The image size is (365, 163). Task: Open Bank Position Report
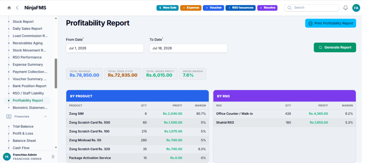click(30, 86)
